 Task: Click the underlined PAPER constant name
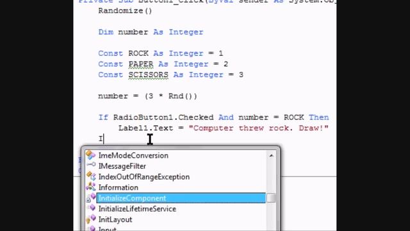141,64
